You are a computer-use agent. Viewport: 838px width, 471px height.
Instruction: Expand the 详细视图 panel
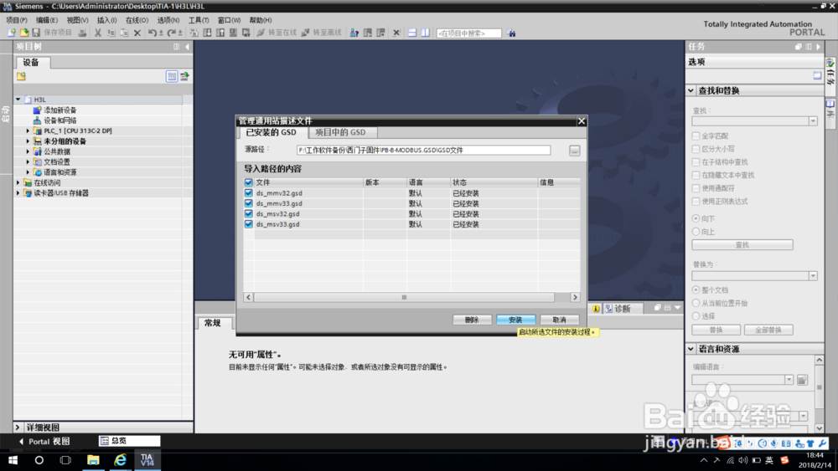pos(18,427)
